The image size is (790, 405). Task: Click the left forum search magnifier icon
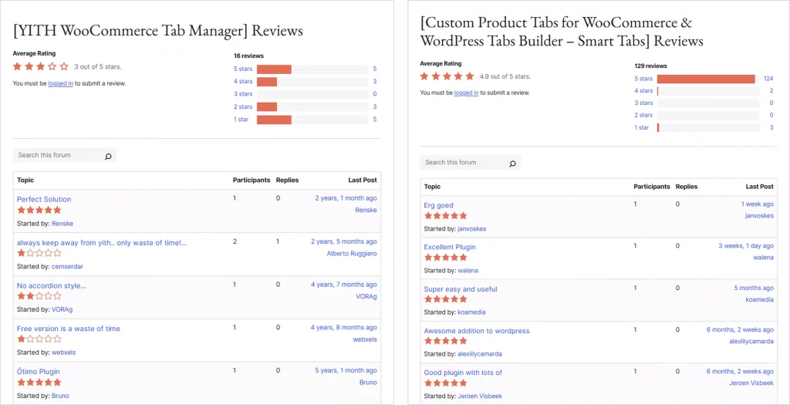(108, 156)
